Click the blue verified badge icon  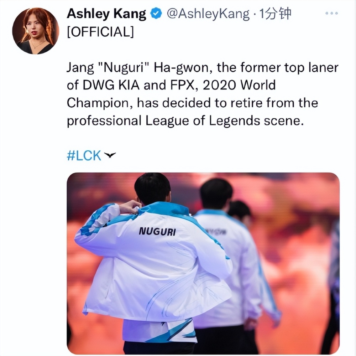point(156,14)
